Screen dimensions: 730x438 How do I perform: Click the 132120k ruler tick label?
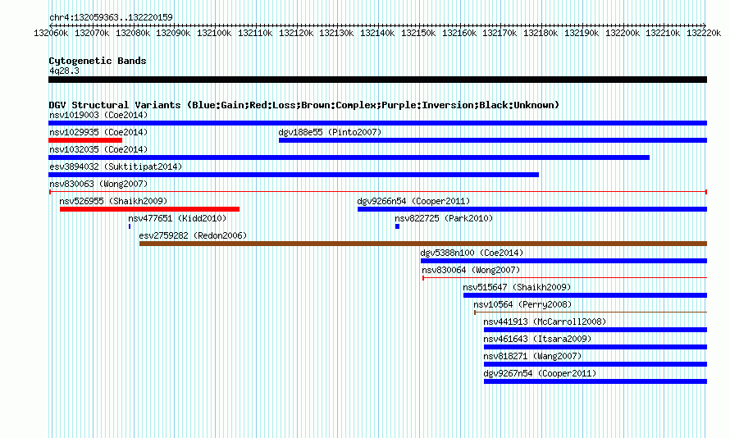(296, 33)
